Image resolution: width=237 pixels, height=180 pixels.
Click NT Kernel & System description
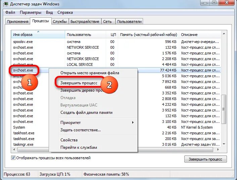pyautogui.click(x=197, y=127)
